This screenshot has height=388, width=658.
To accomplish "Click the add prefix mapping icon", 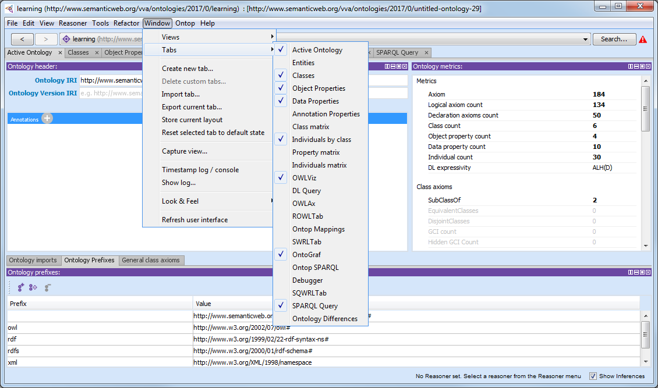I will pyautogui.click(x=21, y=287).
